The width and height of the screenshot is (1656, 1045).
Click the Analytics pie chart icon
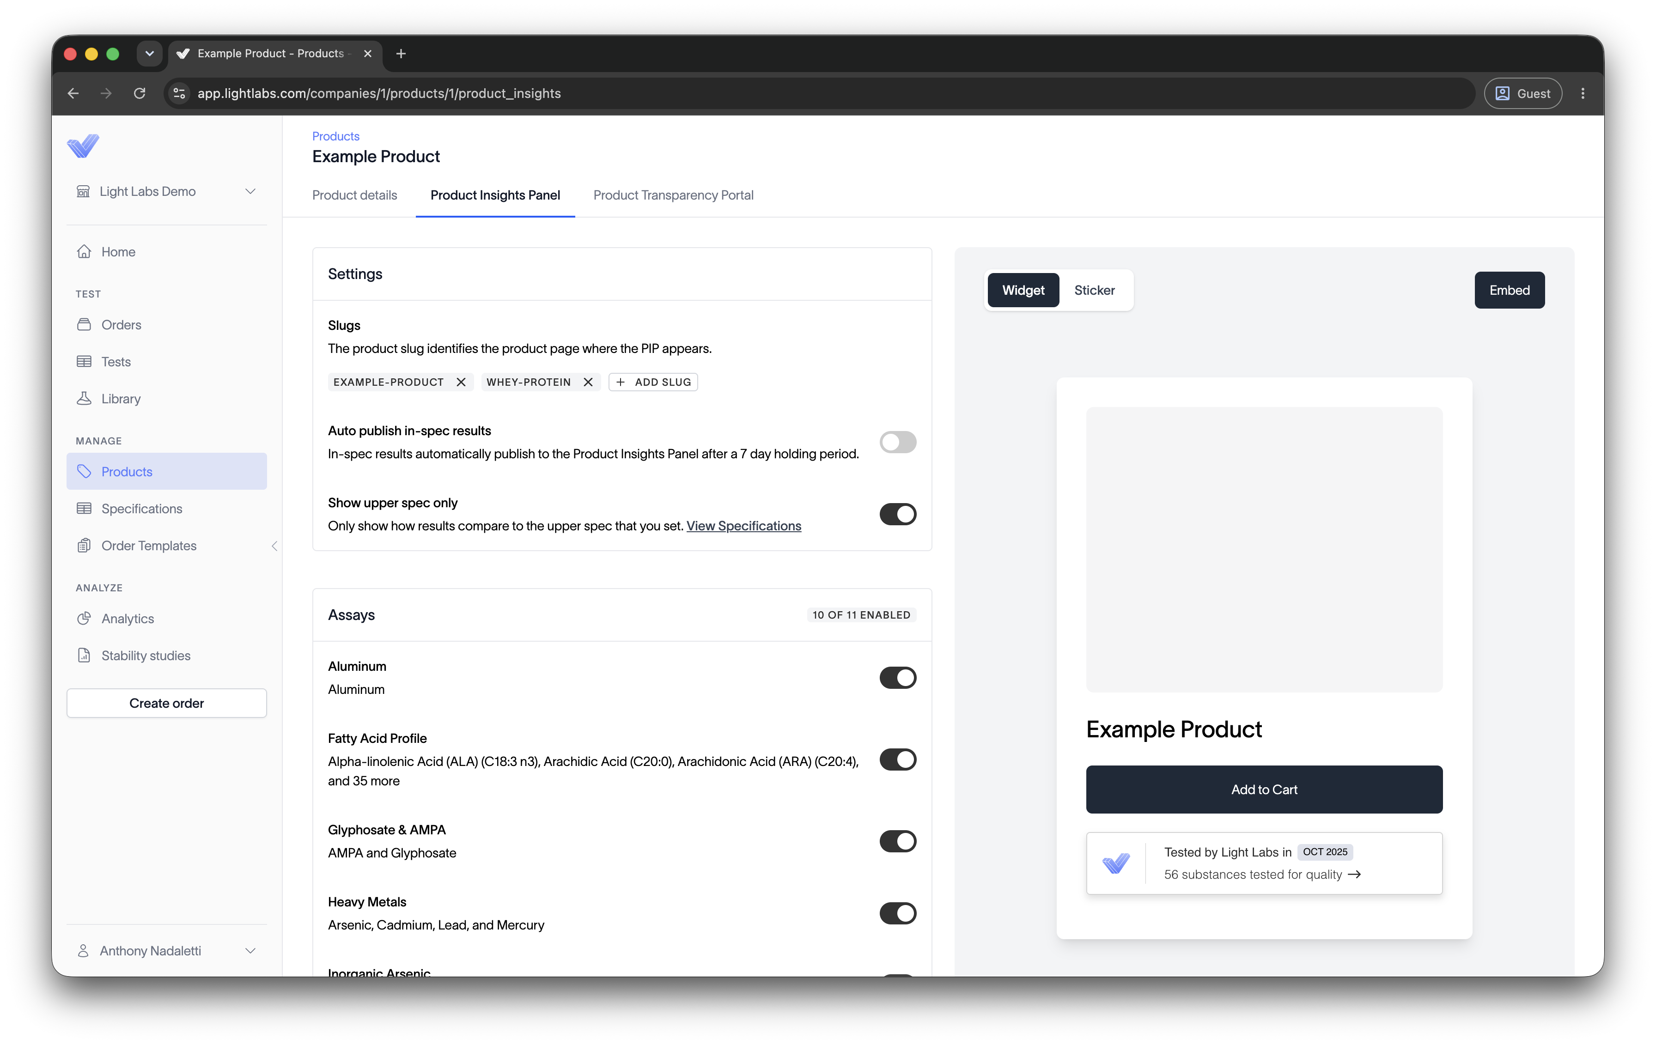point(84,619)
